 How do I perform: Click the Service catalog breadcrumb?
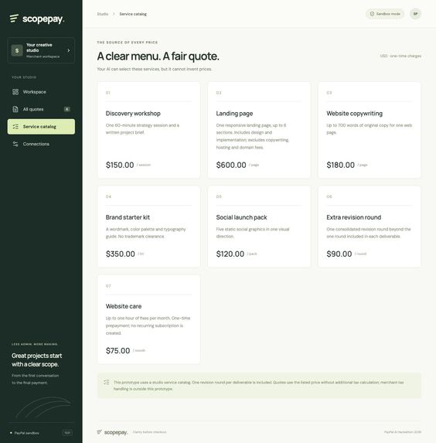133,14
